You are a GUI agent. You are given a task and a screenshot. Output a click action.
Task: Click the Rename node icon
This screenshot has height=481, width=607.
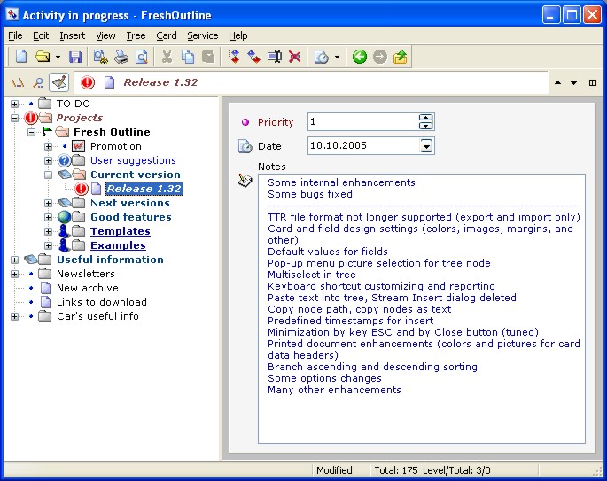[x=275, y=57]
